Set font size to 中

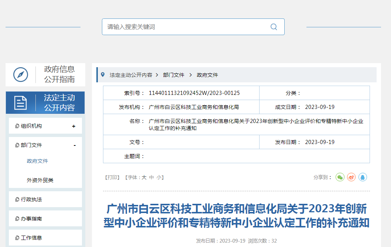pos(151,178)
